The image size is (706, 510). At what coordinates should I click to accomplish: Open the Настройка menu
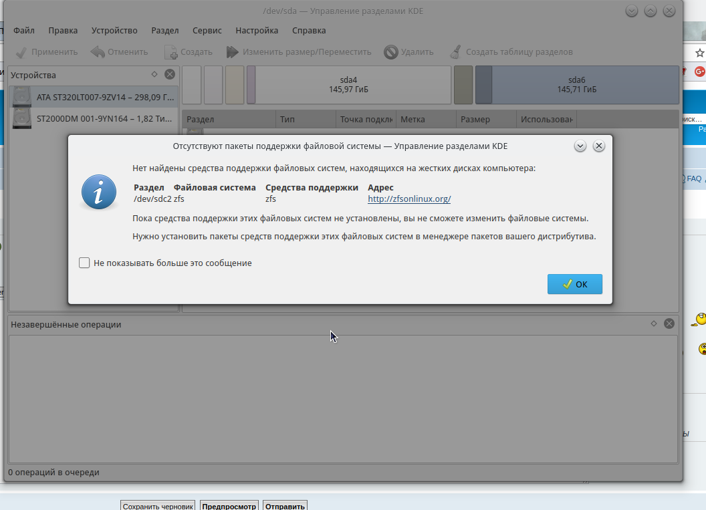coord(257,31)
